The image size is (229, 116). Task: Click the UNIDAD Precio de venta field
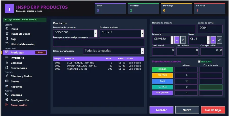pyautogui.click(x=211, y=70)
